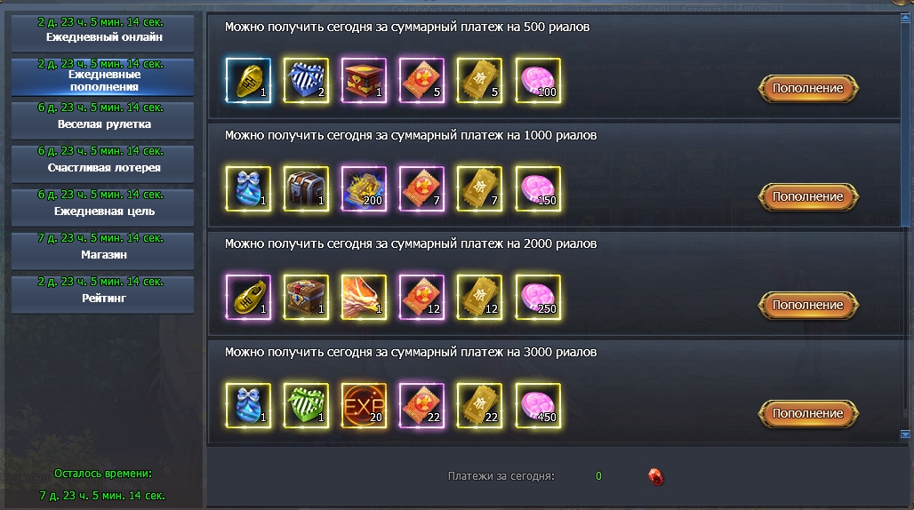Click the red ticket reward showing 22
Image resolution: width=914 pixels, height=510 pixels.
(x=421, y=405)
